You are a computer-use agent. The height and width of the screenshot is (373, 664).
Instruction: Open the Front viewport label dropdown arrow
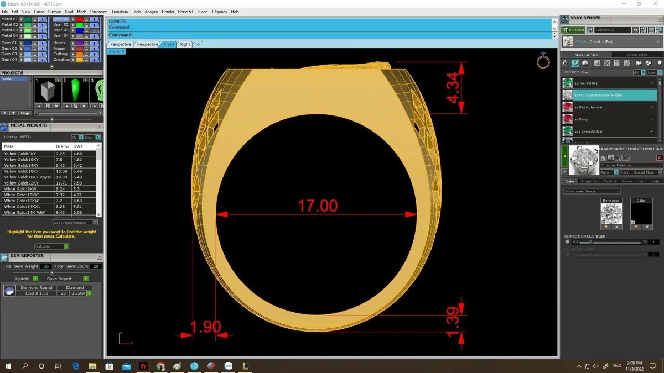[x=124, y=51]
